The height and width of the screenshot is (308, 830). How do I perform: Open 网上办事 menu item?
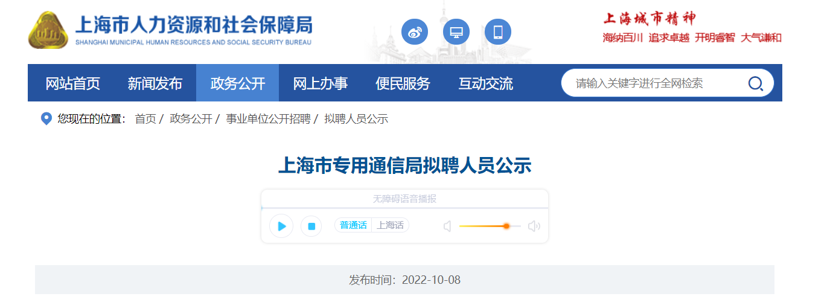point(320,83)
